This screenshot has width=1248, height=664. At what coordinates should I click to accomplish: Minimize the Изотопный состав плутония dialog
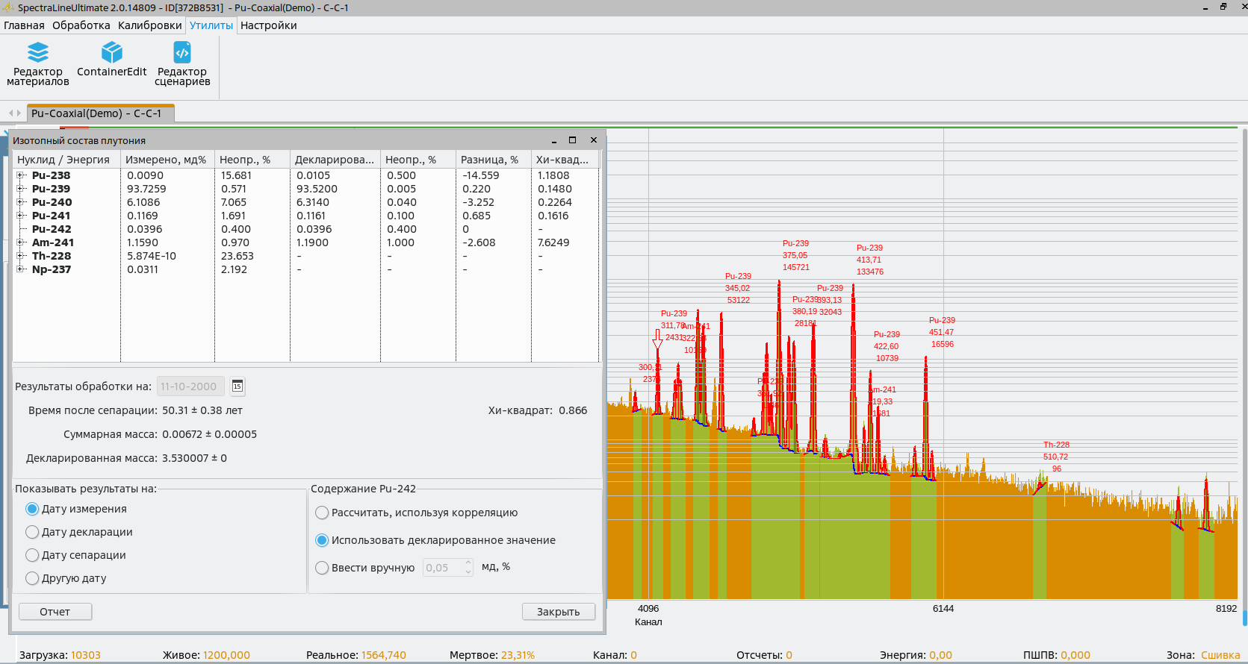(553, 140)
